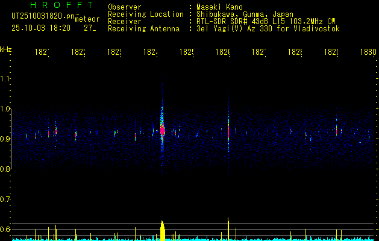Click the observer name Masaki Kano

pyautogui.click(x=219, y=7)
